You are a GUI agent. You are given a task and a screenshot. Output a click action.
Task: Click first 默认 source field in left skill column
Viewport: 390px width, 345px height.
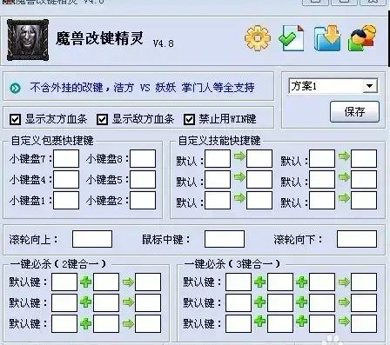pos(218,158)
